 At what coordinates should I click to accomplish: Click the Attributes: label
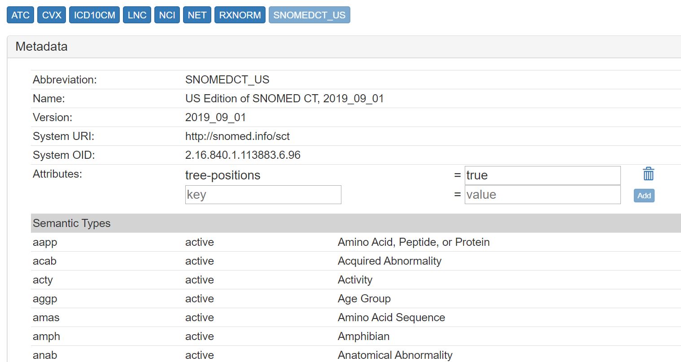(57, 174)
